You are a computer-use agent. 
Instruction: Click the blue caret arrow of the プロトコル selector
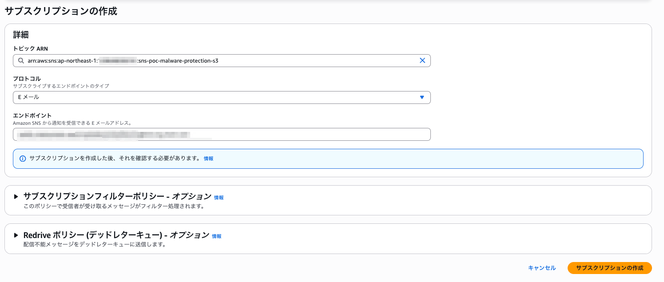coord(422,98)
